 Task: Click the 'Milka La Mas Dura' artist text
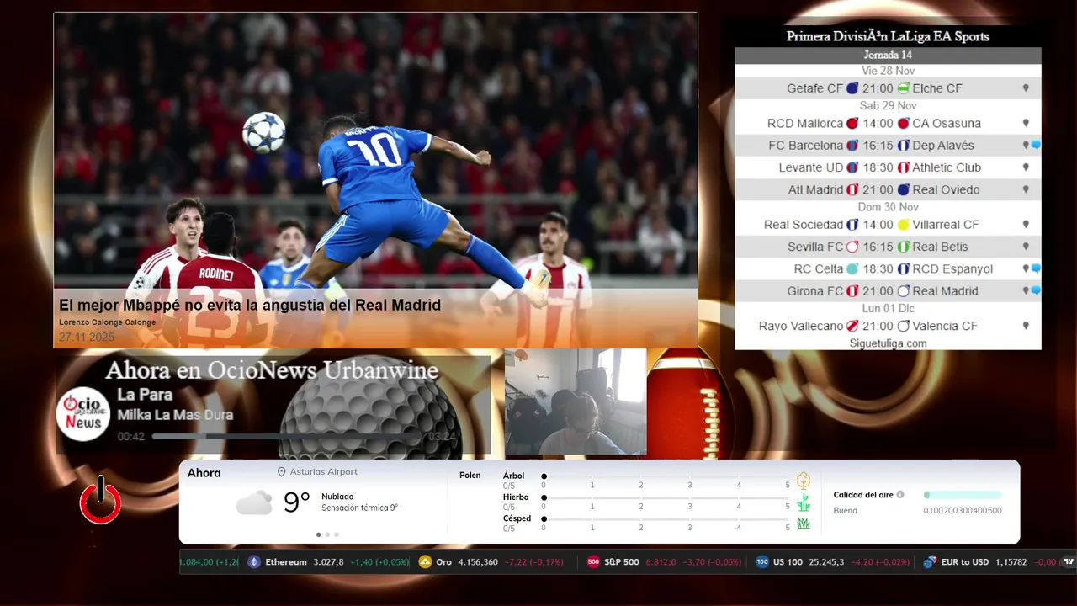point(175,415)
